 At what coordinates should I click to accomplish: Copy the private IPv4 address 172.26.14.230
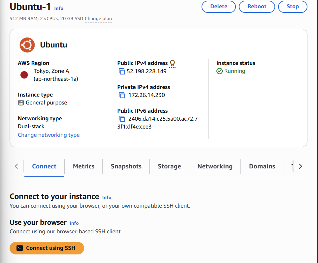point(122,95)
